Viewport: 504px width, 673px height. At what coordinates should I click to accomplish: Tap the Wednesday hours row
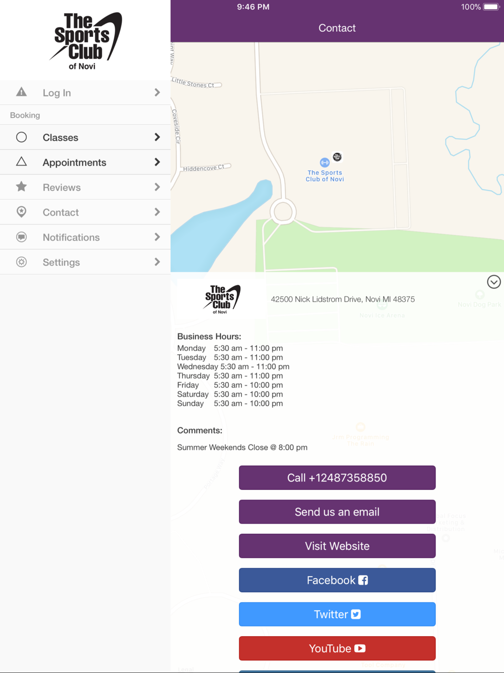coord(233,366)
